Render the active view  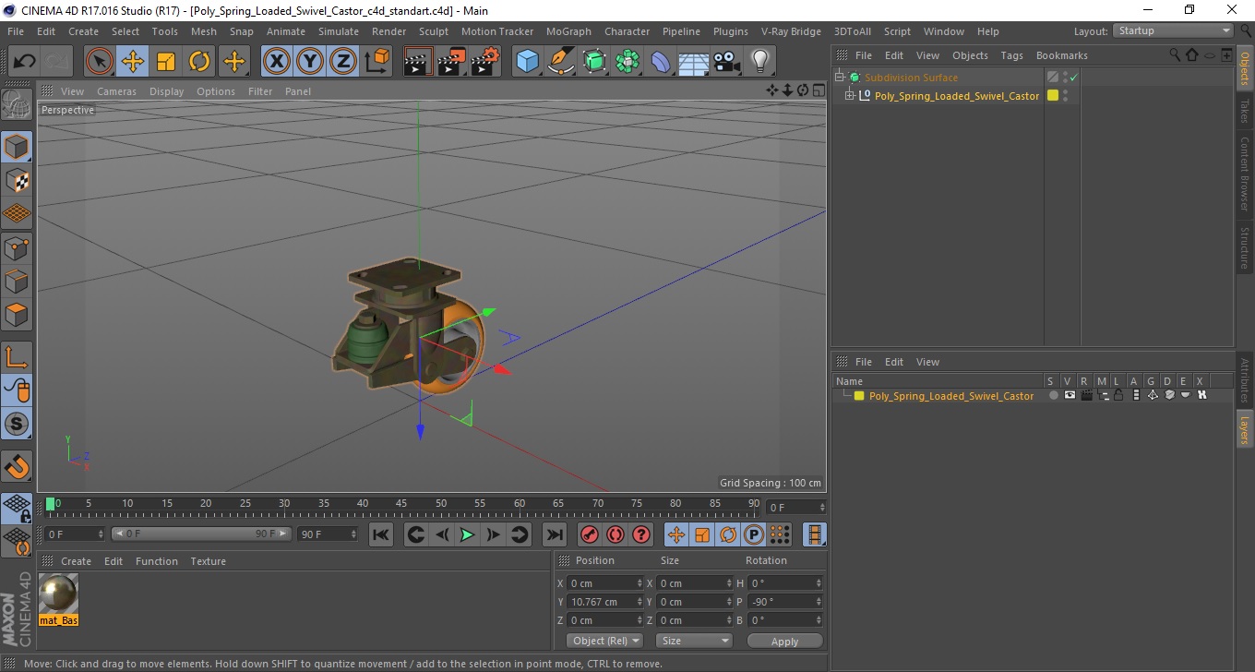click(418, 62)
